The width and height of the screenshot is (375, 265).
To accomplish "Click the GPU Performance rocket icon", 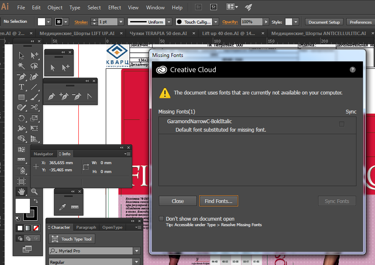I will [249, 7].
